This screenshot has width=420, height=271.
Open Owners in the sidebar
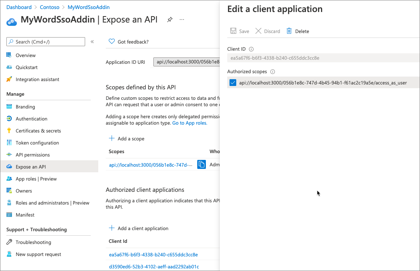pos(24,191)
